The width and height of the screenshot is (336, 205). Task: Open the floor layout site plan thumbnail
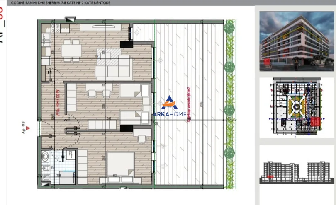[x=297, y=108]
